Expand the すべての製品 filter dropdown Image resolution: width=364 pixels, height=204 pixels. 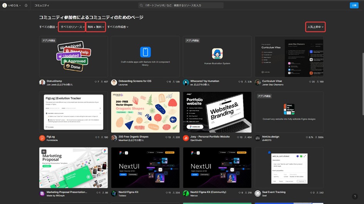48,27
